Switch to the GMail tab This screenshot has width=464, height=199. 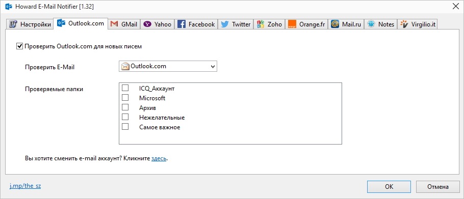124,24
